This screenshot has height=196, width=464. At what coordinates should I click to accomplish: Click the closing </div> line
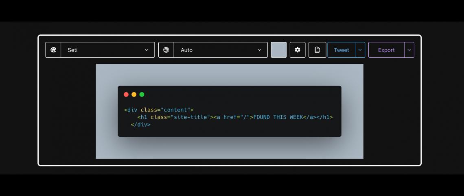pyautogui.click(x=140, y=125)
